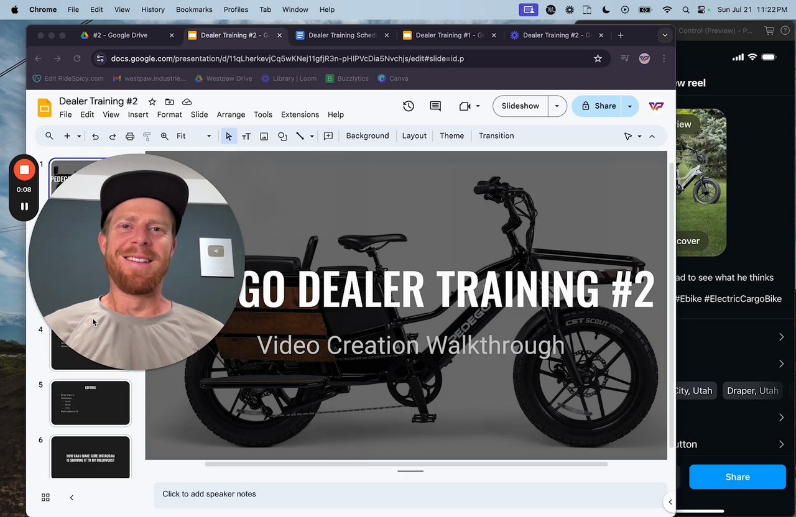Add a new slide with plus
796x517 pixels.
tap(67, 136)
